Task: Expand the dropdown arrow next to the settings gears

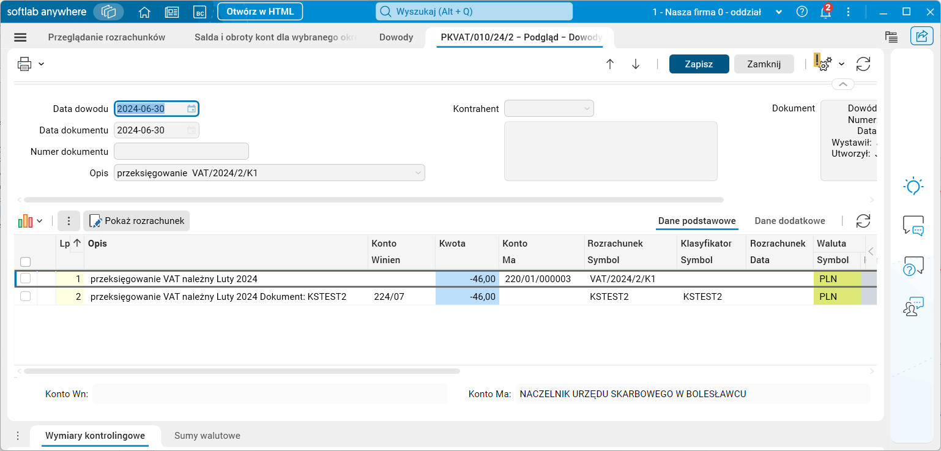Action: coord(841,64)
